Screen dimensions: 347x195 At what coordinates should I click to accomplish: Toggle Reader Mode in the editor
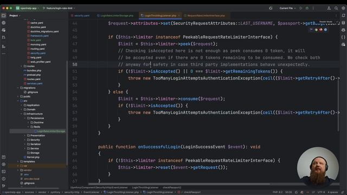coord(326,22)
